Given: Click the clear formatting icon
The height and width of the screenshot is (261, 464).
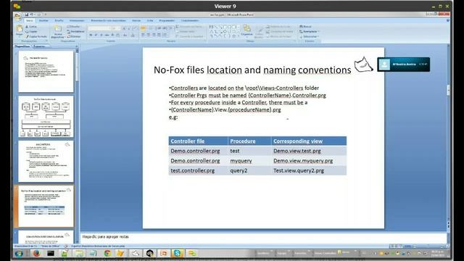Looking at the screenshot, I should tap(135, 28).
